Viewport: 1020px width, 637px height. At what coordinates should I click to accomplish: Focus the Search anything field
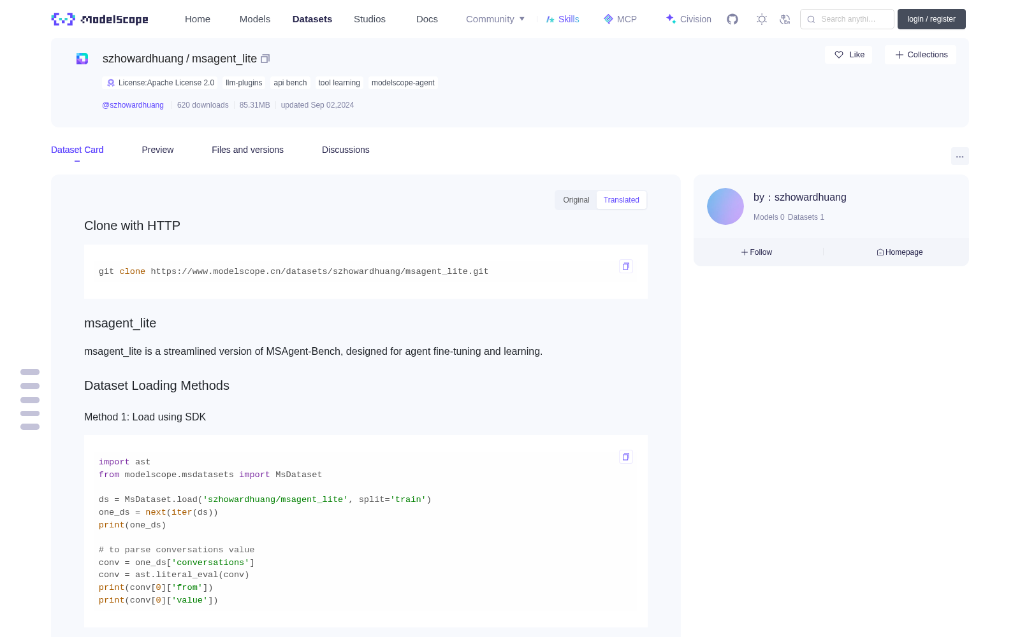point(847,19)
